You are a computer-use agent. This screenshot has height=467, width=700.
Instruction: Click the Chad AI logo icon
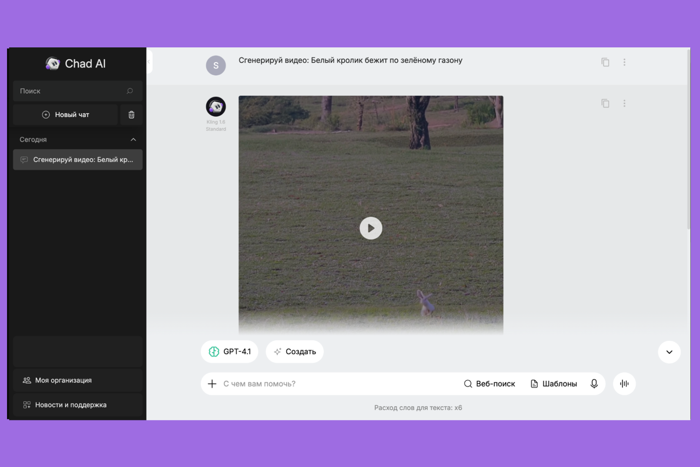53,64
